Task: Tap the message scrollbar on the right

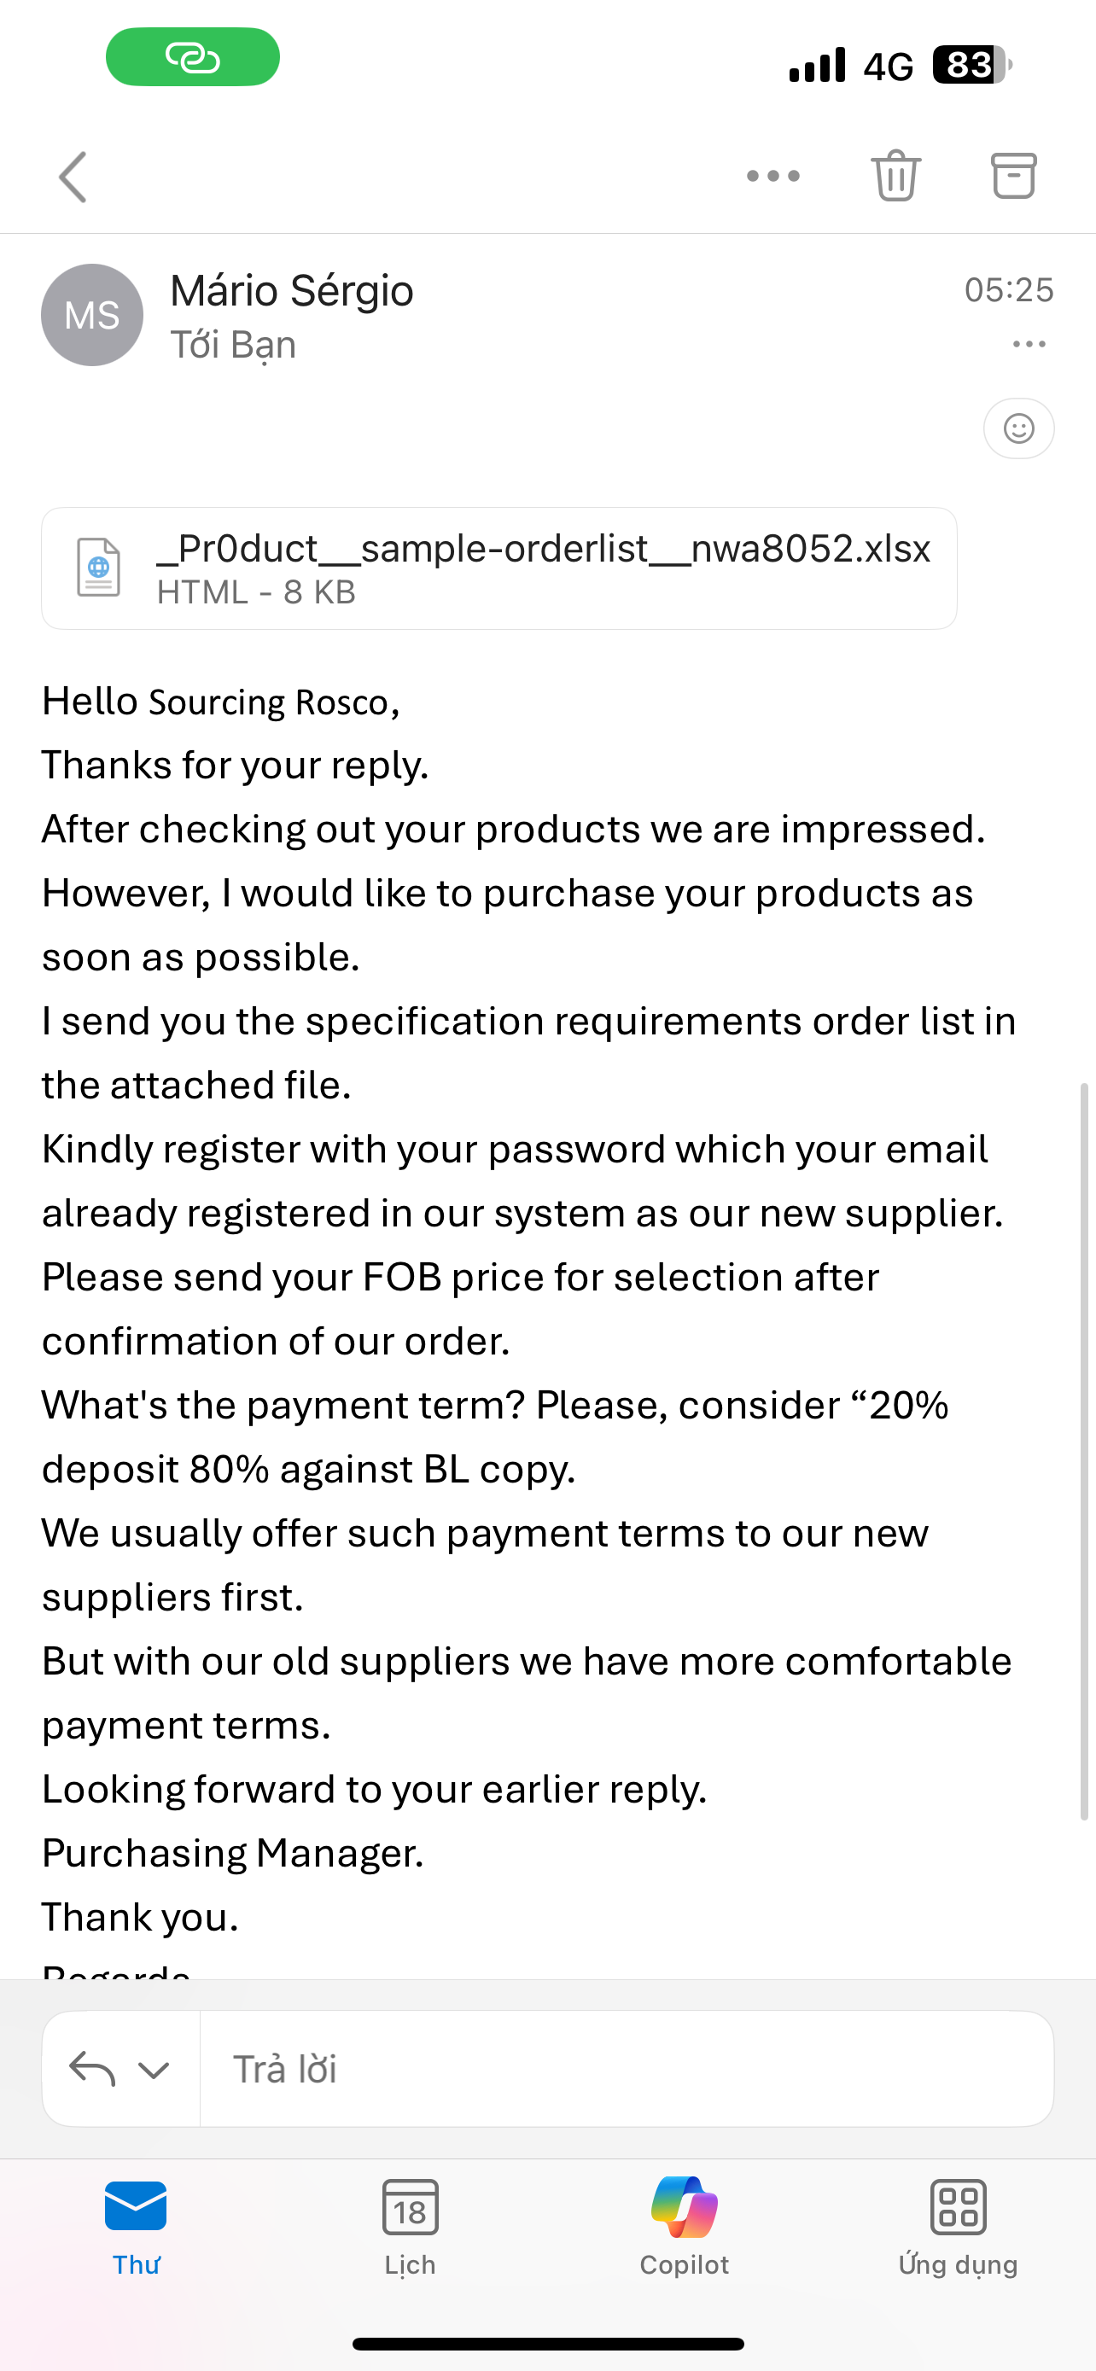Action: point(1084,1452)
